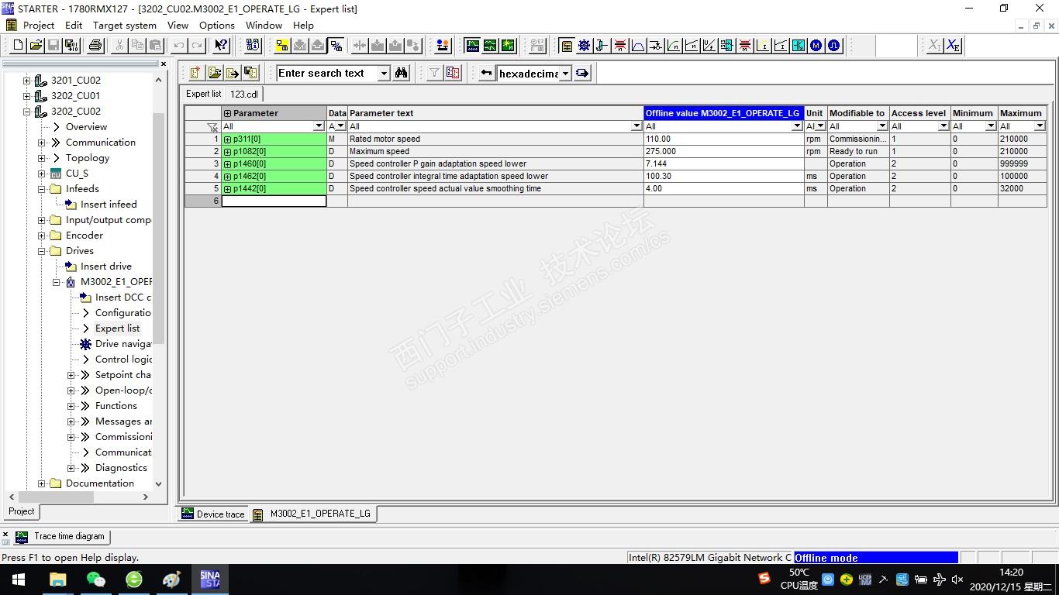Click the arrow icon right of hexadecimal dropdown

582,73
